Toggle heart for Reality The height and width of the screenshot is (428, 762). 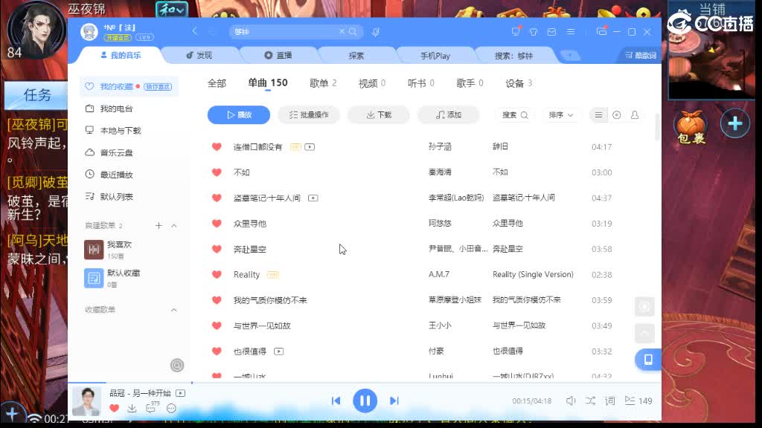(x=217, y=275)
